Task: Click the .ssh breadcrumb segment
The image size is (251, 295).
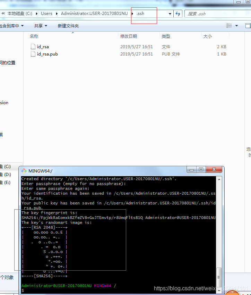Action: (140, 14)
